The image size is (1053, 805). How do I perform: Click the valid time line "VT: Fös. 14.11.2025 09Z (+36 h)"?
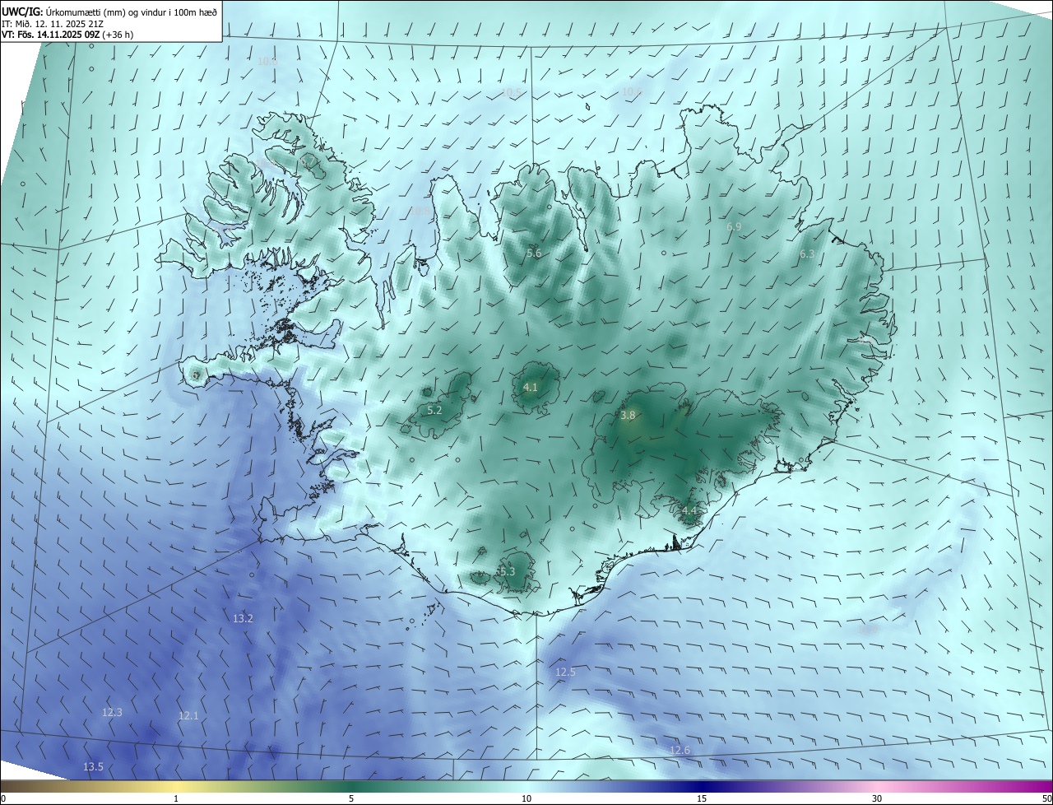[67, 35]
